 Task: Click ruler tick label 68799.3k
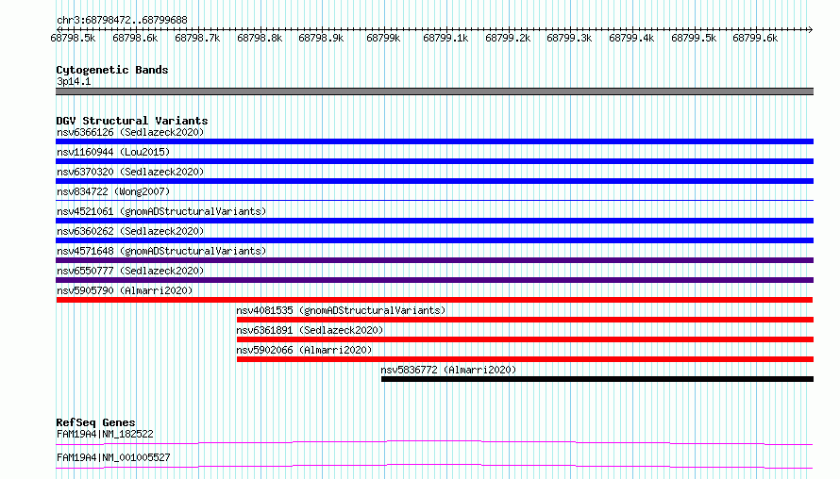[x=569, y=38]
